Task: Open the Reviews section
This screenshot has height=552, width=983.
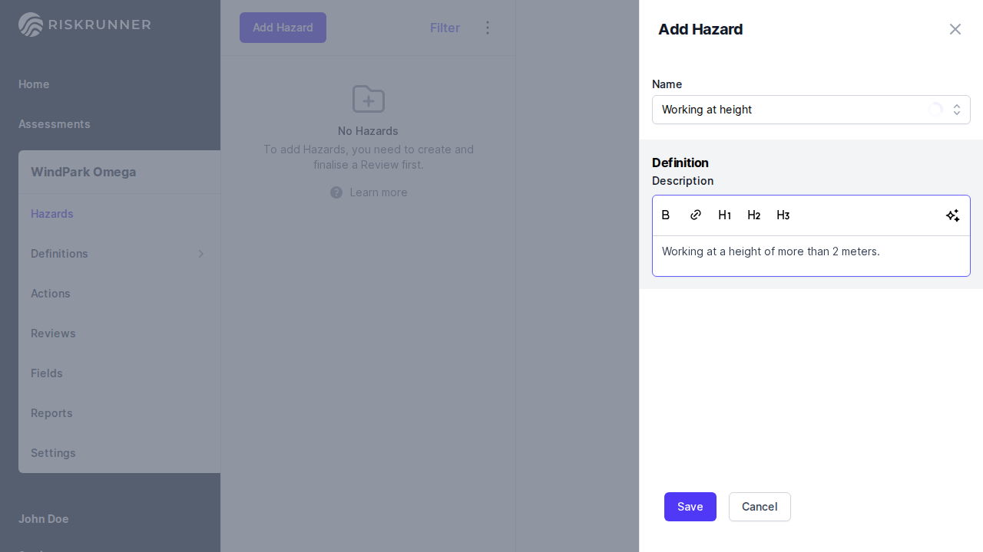Action: [x=53, y=333]
